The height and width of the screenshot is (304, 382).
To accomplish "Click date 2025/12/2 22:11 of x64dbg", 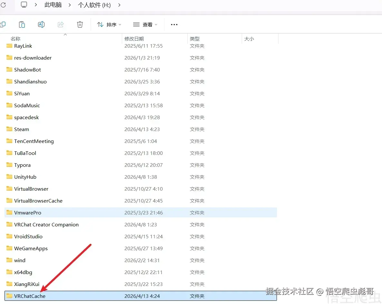I will point(143,272).
